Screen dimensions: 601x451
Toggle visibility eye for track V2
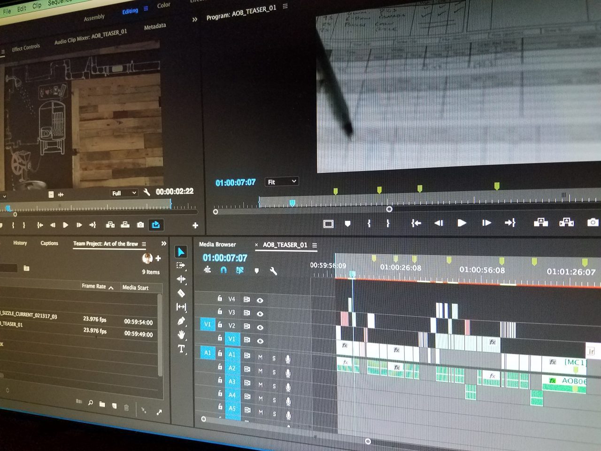260,327
